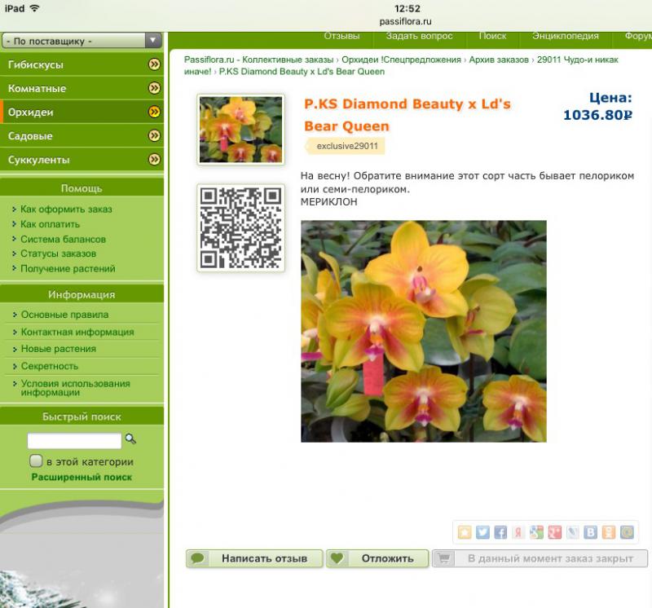Image resolution: width=652 pixels, height=608 pixels.
Task: Share via the Google Plus icon
Action: pyautogui.click(x=554, y=532)
